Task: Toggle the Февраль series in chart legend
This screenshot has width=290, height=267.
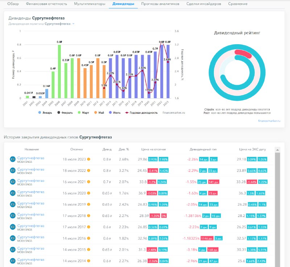Action: click(65, 113)
